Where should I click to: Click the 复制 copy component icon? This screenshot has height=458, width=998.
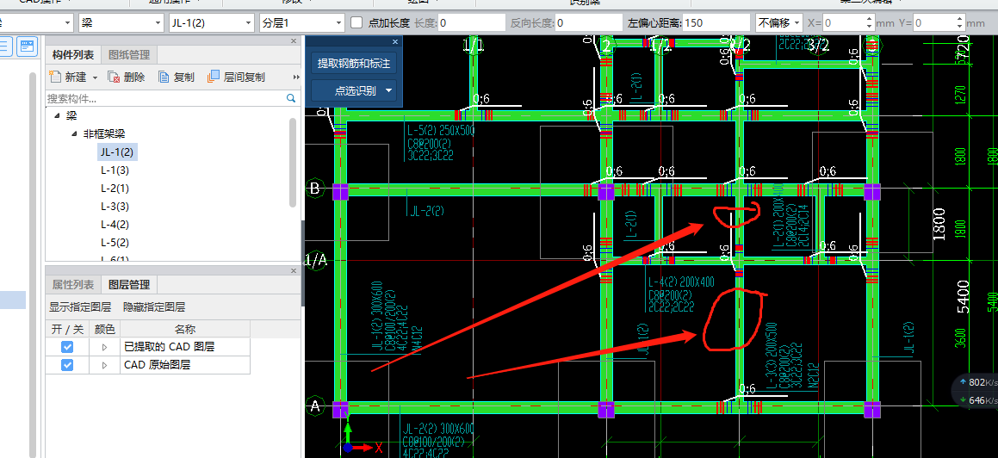[164, 77]
